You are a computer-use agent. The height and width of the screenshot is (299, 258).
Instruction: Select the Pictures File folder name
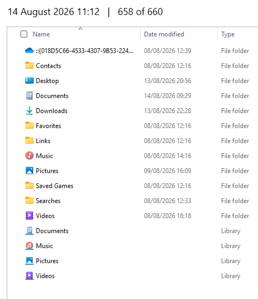47,171
